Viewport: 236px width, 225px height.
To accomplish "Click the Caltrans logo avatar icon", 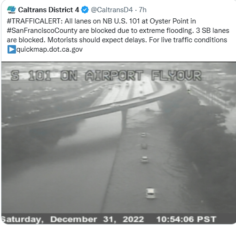I will 11,10.
